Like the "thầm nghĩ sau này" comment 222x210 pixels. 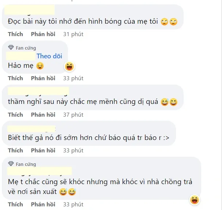(15, 114)
